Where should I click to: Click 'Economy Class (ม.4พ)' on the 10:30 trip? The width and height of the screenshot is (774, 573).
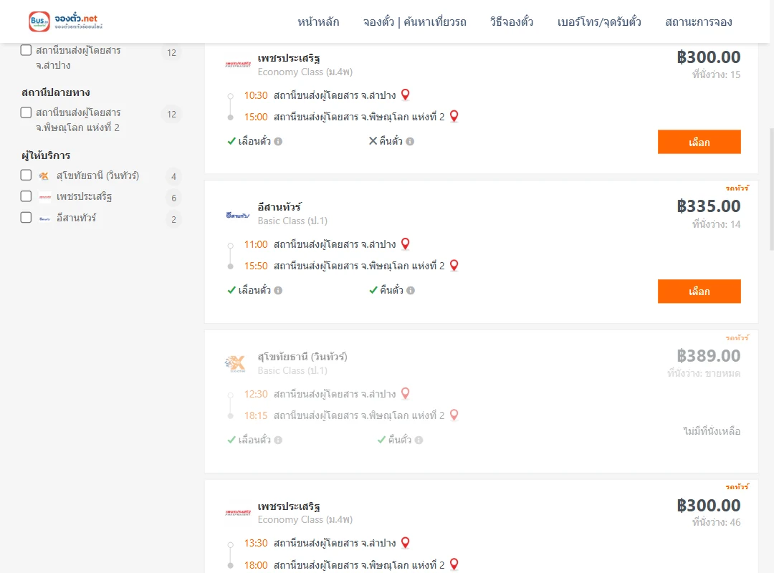[x=305, y=72]
